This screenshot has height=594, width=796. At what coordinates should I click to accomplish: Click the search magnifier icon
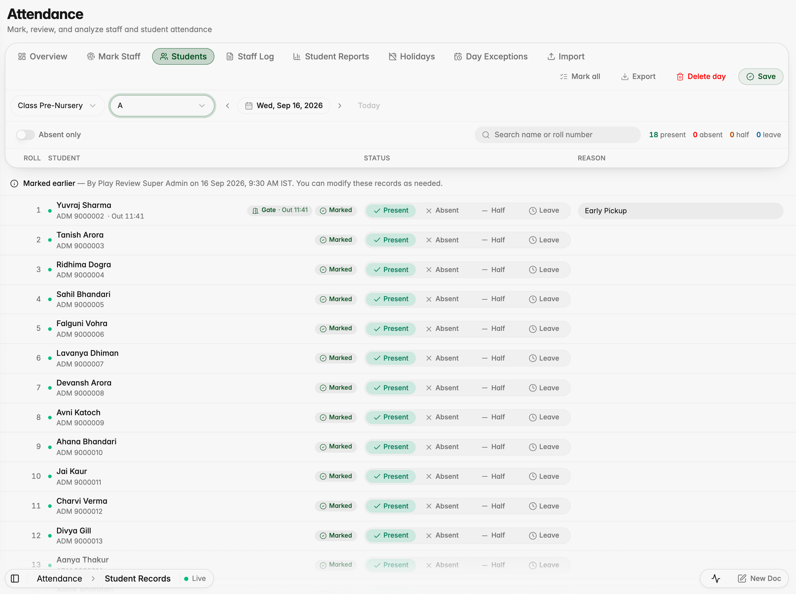point(486,135)
